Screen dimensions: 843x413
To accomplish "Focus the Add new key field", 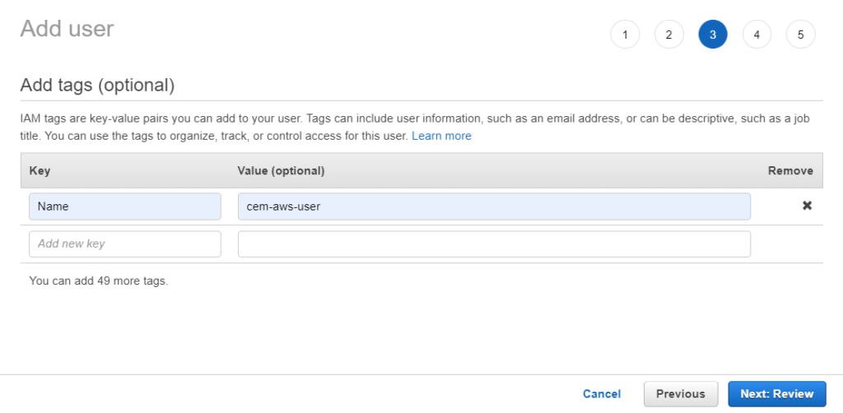I will 125,244.
